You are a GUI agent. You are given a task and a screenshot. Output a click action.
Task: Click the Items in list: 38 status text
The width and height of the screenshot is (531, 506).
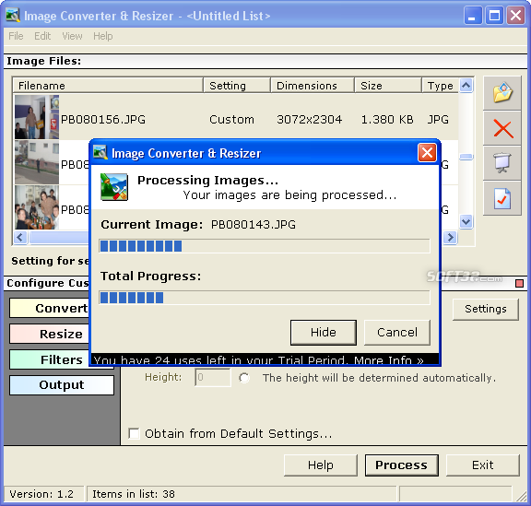(134, 494)
